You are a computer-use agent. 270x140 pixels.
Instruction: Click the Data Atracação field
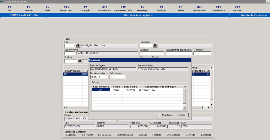click(99, 77)
